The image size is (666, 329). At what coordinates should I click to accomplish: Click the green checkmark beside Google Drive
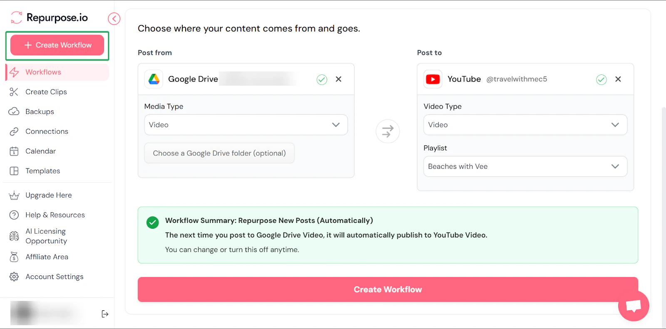(x=322, y=79)
